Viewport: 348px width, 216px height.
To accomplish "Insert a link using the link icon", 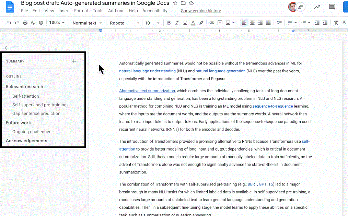I will point(212,23).
